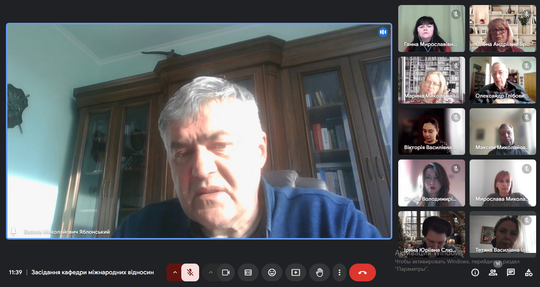
Task: Click the speaking indicator on main video
Action: (383, 32)
